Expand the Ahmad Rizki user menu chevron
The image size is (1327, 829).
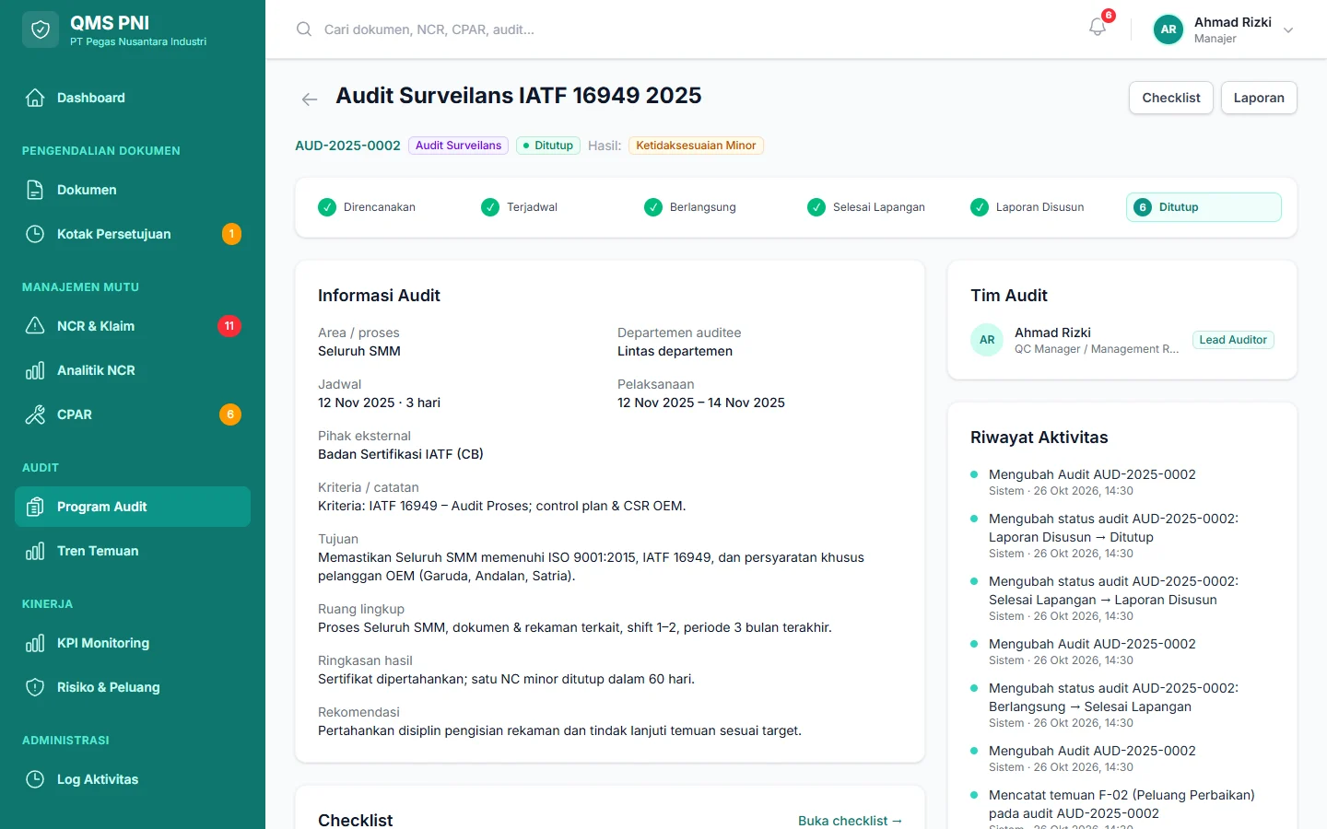(x=1288, y=29)
